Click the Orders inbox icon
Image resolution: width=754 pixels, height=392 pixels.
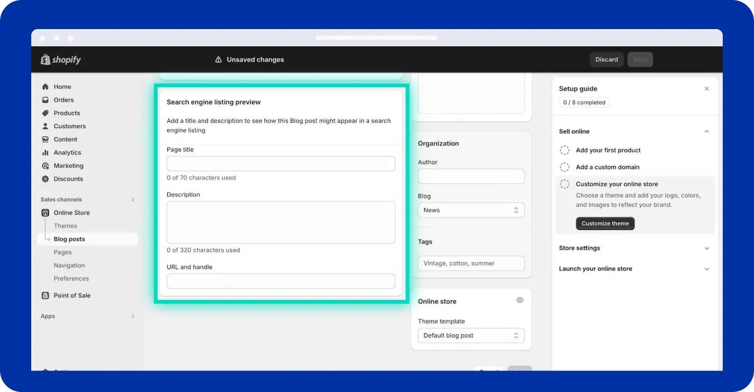point(45,100)
